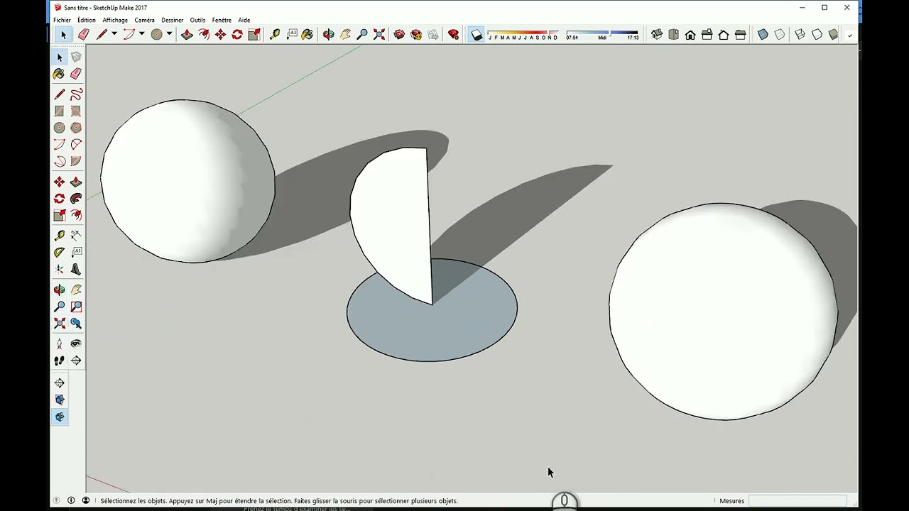Choose the 3D Text tool
The image size is (909, 511).
(76, 270)
